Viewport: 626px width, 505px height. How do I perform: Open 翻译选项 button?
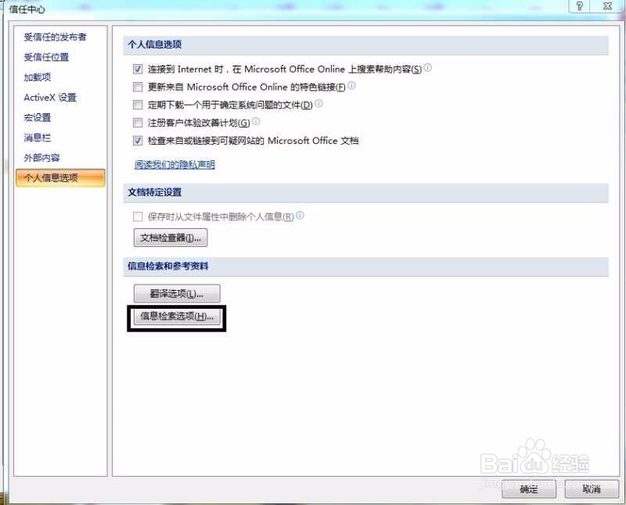(x=177, y=294)
